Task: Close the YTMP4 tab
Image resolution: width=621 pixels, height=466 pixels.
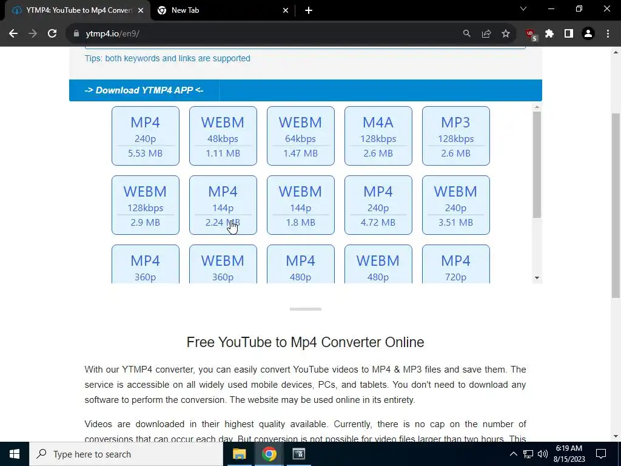Action: pos(141,11)
